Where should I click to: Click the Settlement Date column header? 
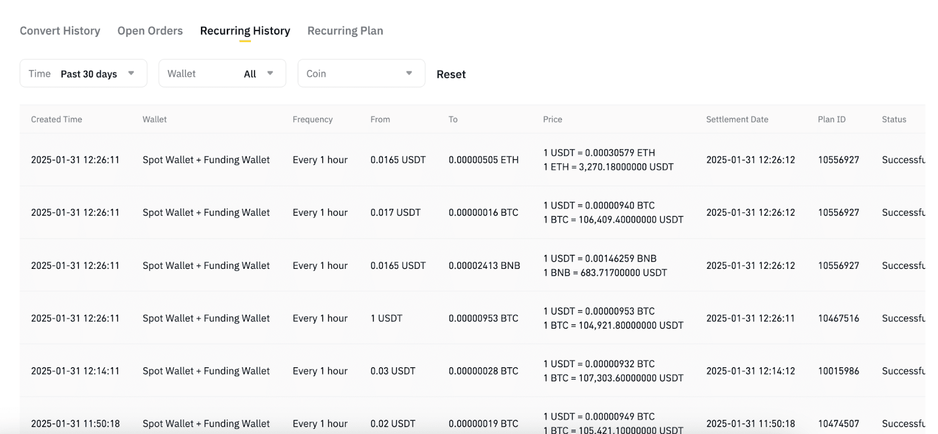pyautogui.click(x=737, y=119)
